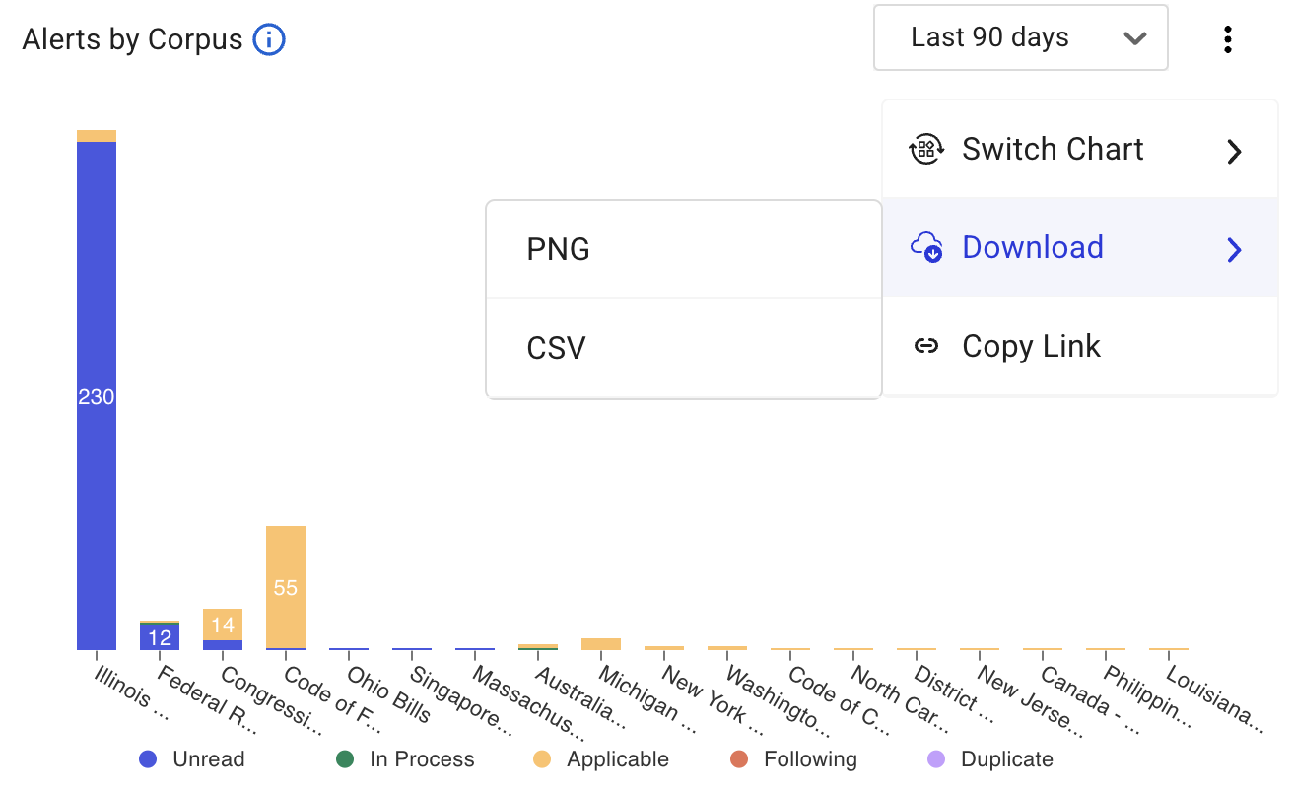Click the Code of F bar showing 55
Screen dimensions: 1293x790
[286, 587]
